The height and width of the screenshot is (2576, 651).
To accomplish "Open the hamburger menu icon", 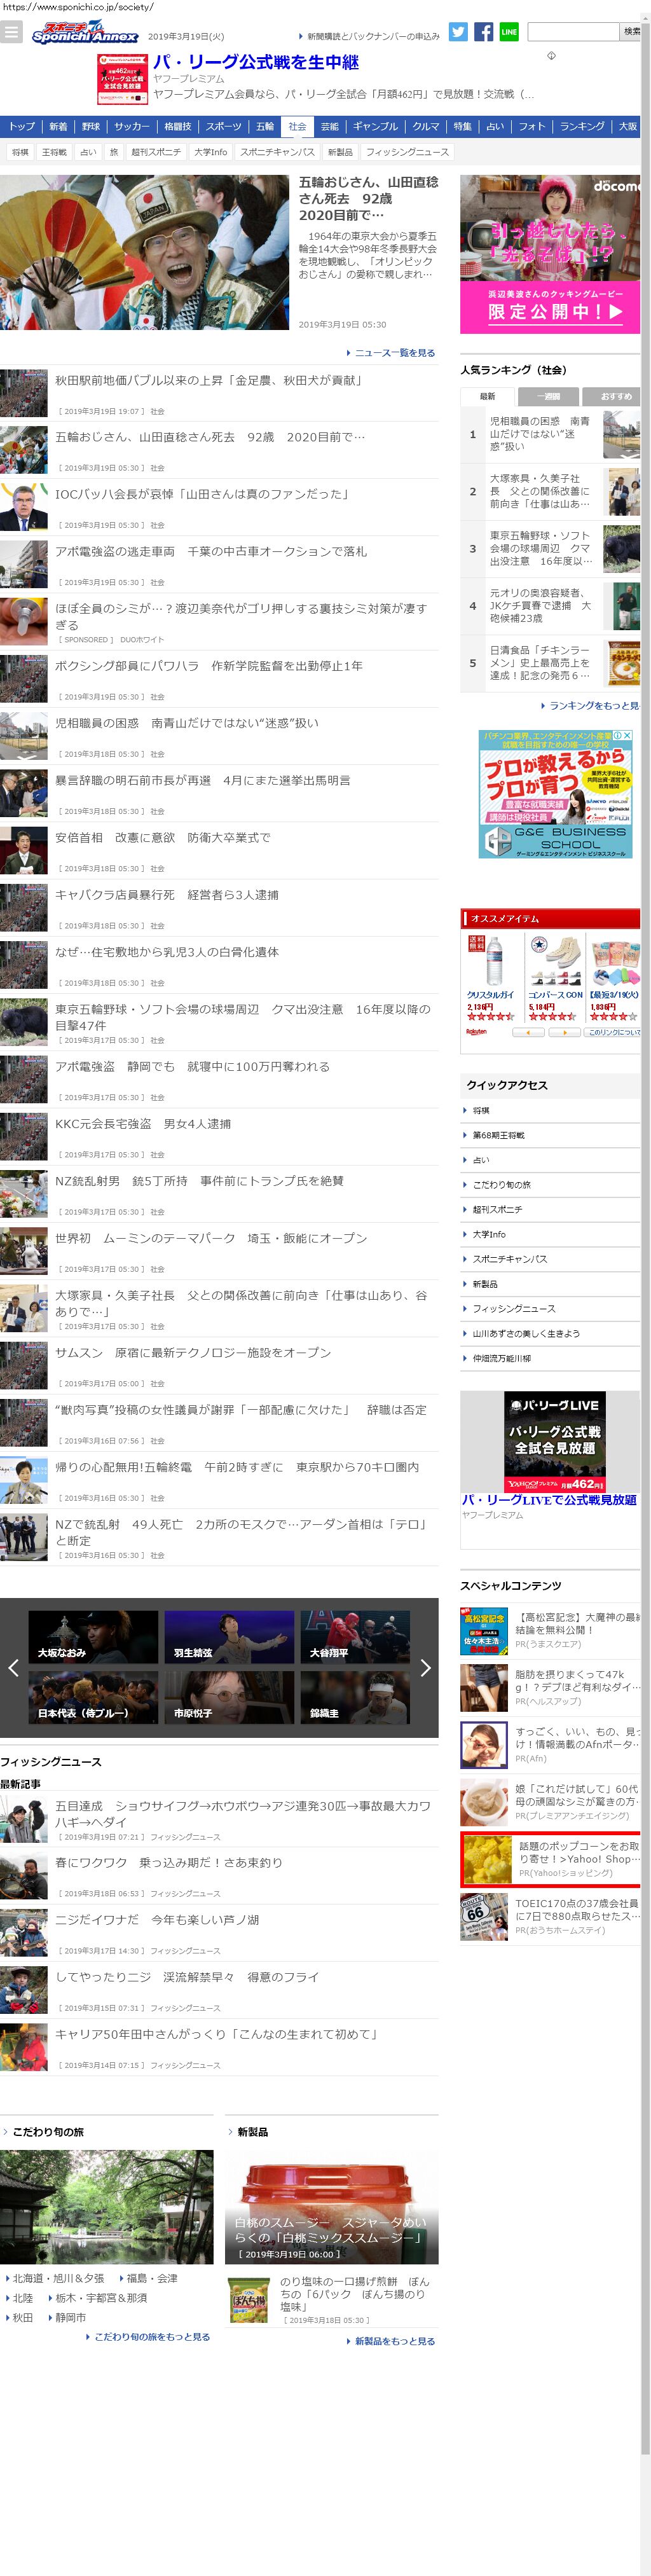I will click(11, 32).
